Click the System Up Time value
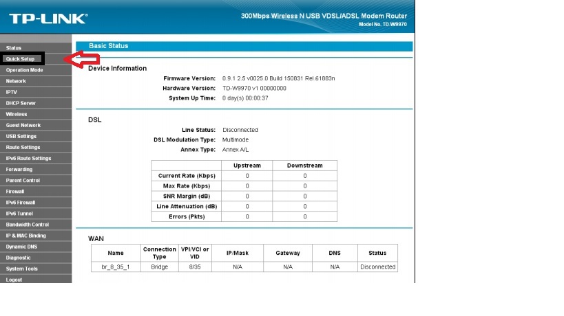The image size is (564, 316). (245, 98)
